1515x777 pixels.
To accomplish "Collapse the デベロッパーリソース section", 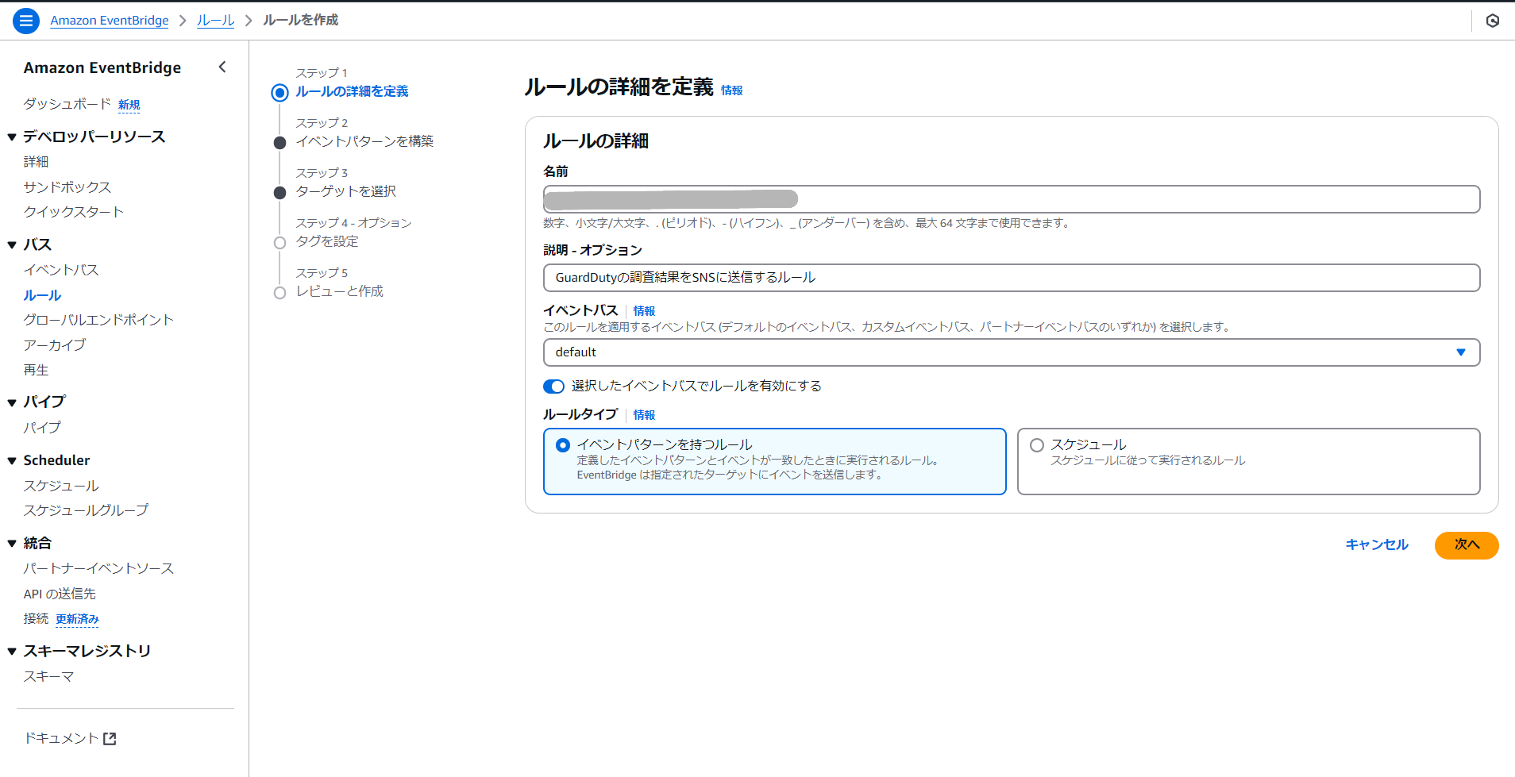I will click(12, 137).
